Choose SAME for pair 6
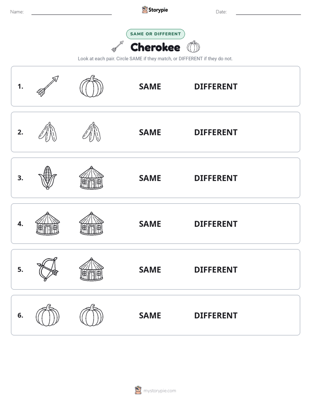Screen dimensions: 311x403 [150, 315]
